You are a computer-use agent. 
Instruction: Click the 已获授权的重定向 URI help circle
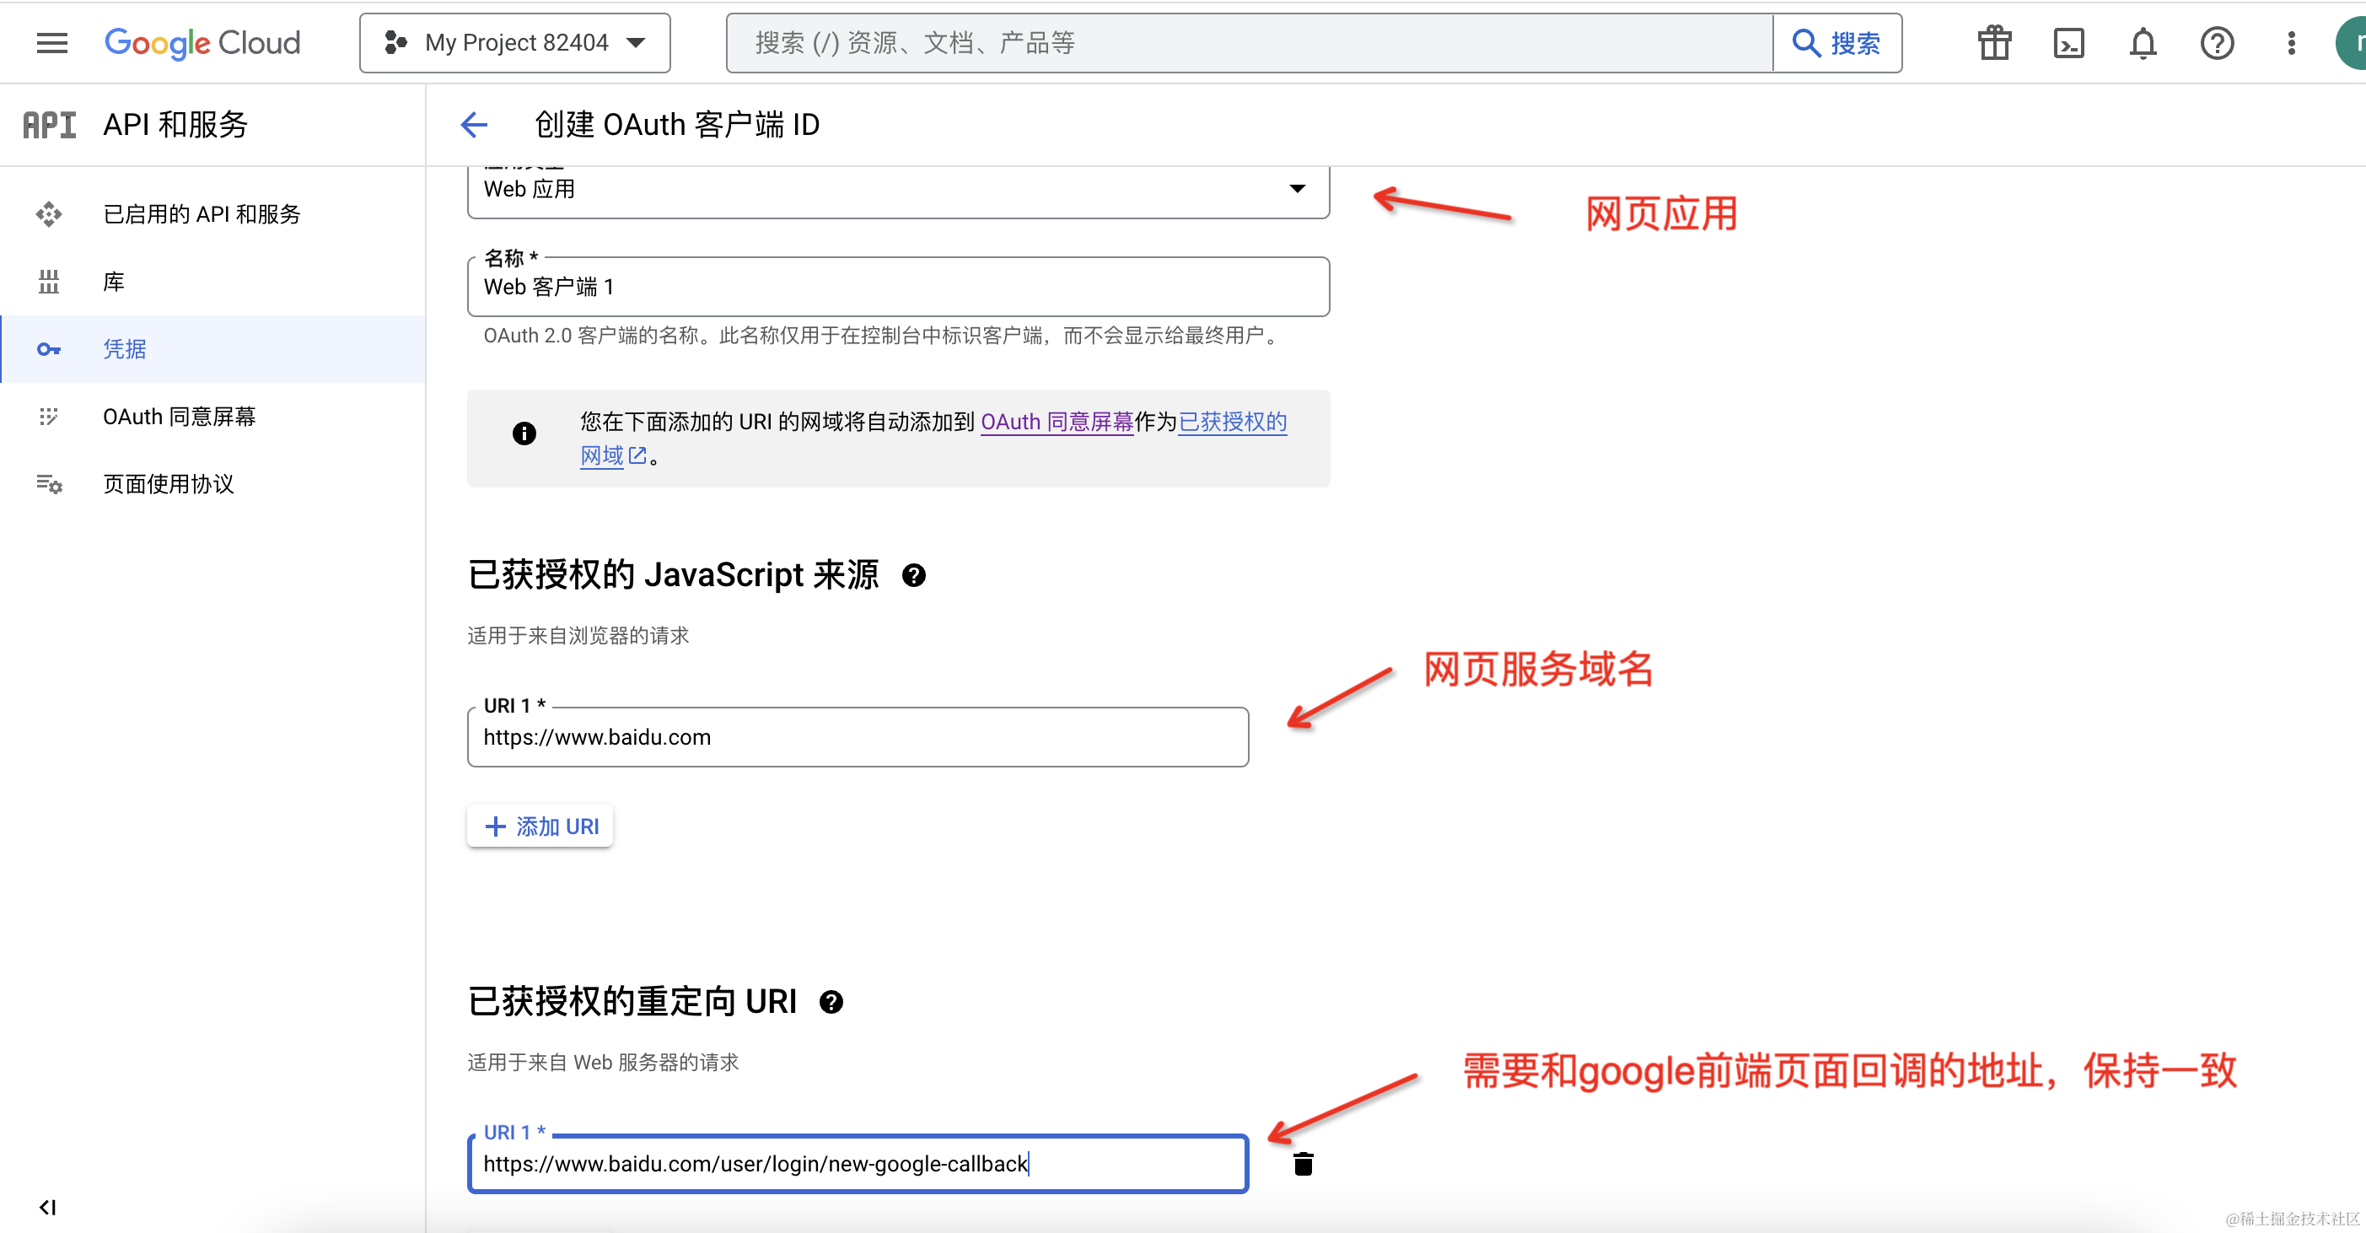coord(832,1003)
